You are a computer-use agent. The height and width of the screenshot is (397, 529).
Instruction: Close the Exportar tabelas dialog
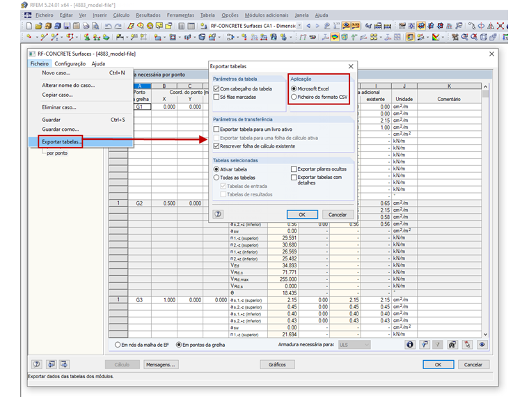tap(351, 66)
